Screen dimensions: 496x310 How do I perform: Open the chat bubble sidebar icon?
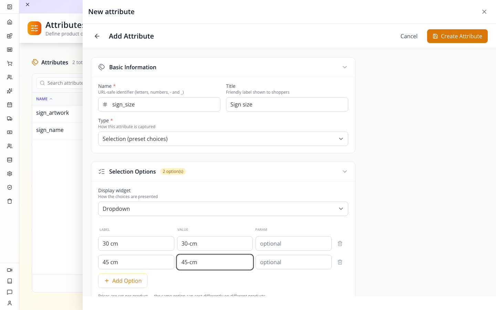pyautogui.click(x=10, y=292)
